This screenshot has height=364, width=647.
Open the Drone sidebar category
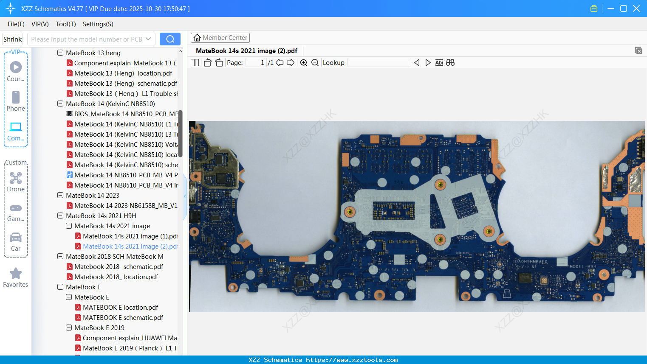(16, 182)
